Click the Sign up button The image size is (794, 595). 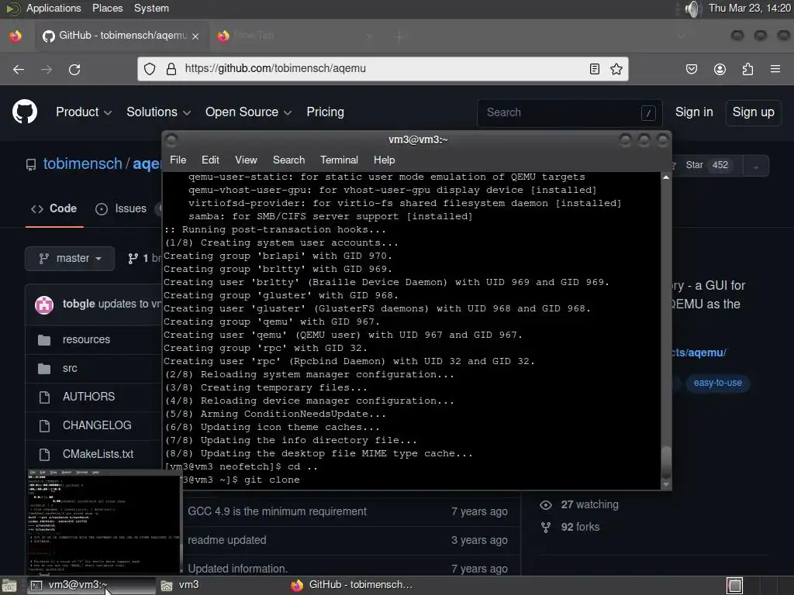753,112
